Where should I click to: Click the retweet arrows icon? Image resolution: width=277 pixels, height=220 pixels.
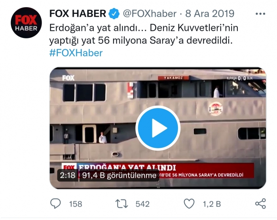[122, 204]
